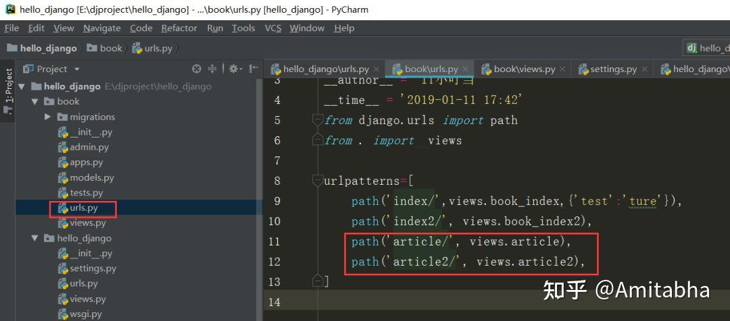This screenshot has width=730, height=321.
Task: Select tests.py in project tree
Action: point(86,193)
